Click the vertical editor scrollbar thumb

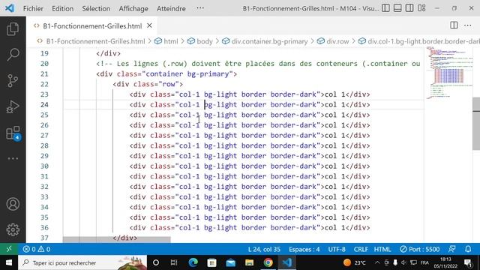click(x=476, y=123)
